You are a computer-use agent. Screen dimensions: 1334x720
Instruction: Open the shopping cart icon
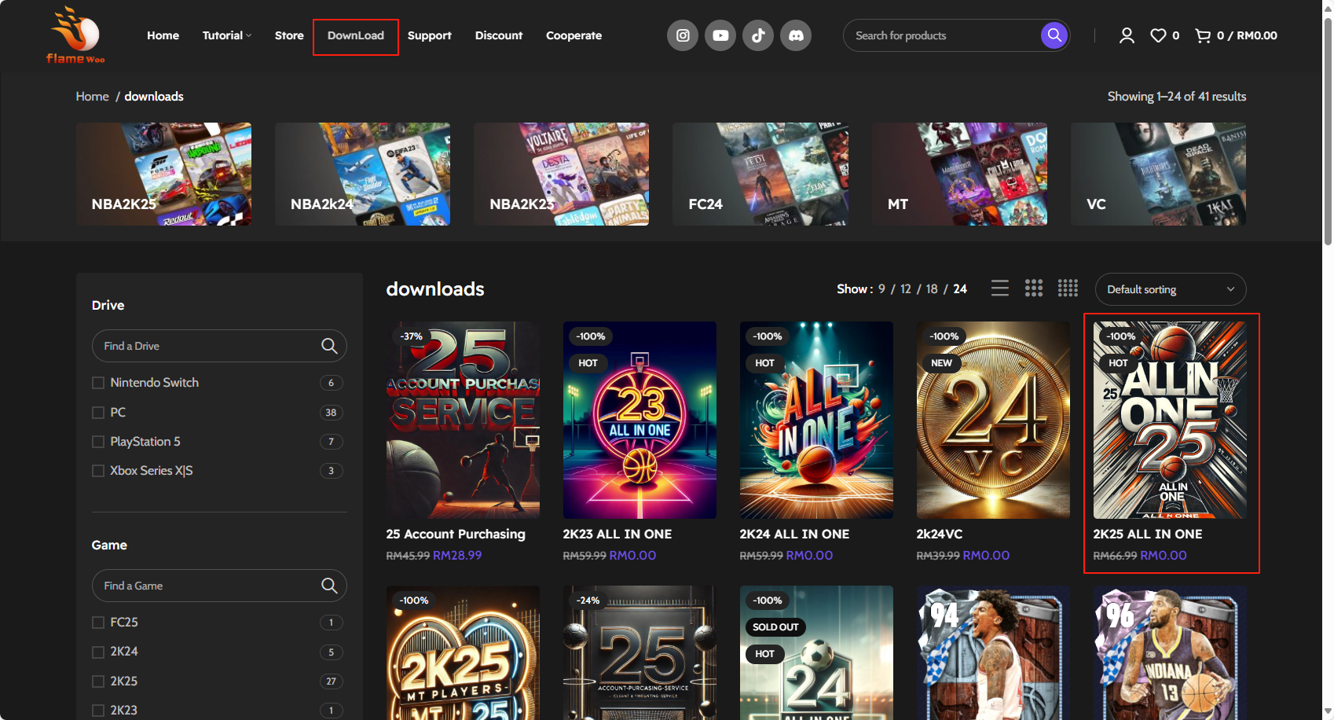tap(1202, 35)
